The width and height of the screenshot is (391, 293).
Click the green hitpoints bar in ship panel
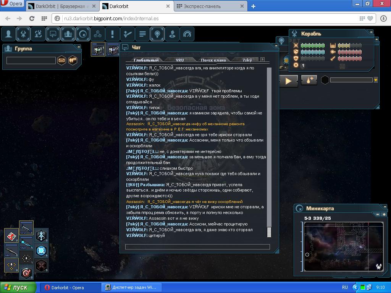tap(312, 45)
